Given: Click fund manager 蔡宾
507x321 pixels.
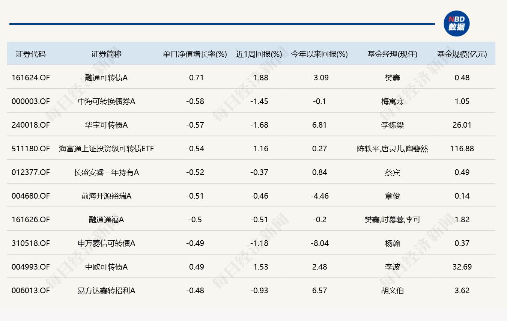Looking at the screenshot, I should pyautogui.click(x=393, y=172).
